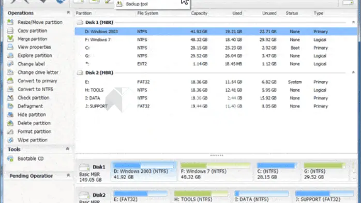361x203 pixels.
Task: Click the Change label icon
Action: tap(10, 64)
